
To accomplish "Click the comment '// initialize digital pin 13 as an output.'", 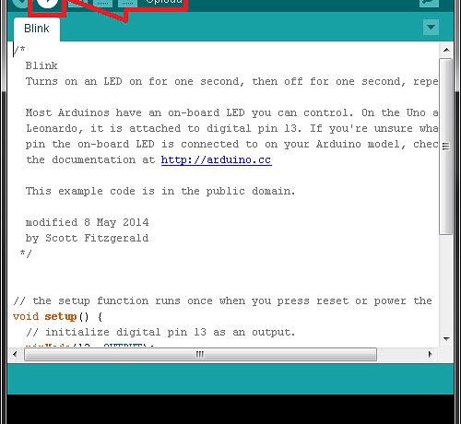I will 160,333.
